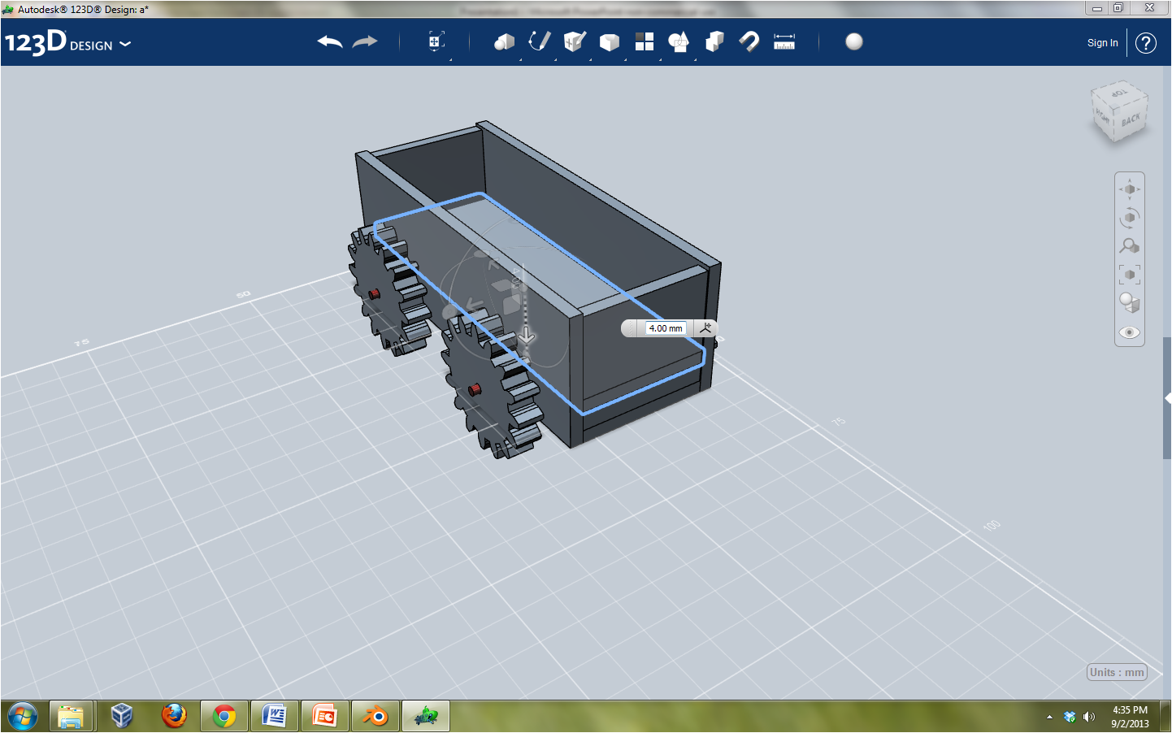Open the Material sphere tool
Image resolution: width=1172 pixels, height=733 pixels.
[x=854, y=41]
